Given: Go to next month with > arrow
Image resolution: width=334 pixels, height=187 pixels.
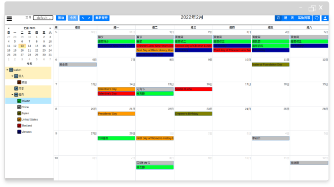Looking at the screenshot, I should tap(89, 18).
